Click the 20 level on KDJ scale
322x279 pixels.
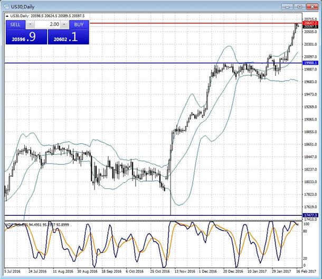[x=305, y=258]
